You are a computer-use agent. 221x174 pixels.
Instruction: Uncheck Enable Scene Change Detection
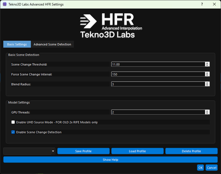point(13,132)
